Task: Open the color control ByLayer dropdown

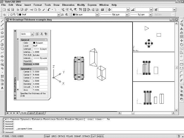Action: tap(97, 14)
